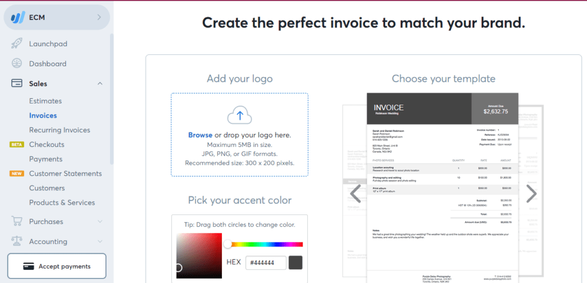
Task: Click the Accounting scales icon
Action: click(17, 241)
